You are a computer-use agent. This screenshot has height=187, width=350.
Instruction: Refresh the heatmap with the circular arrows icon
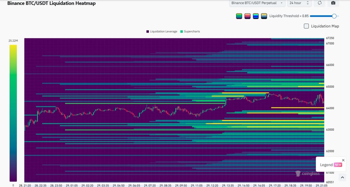click(x=320, y=3)
